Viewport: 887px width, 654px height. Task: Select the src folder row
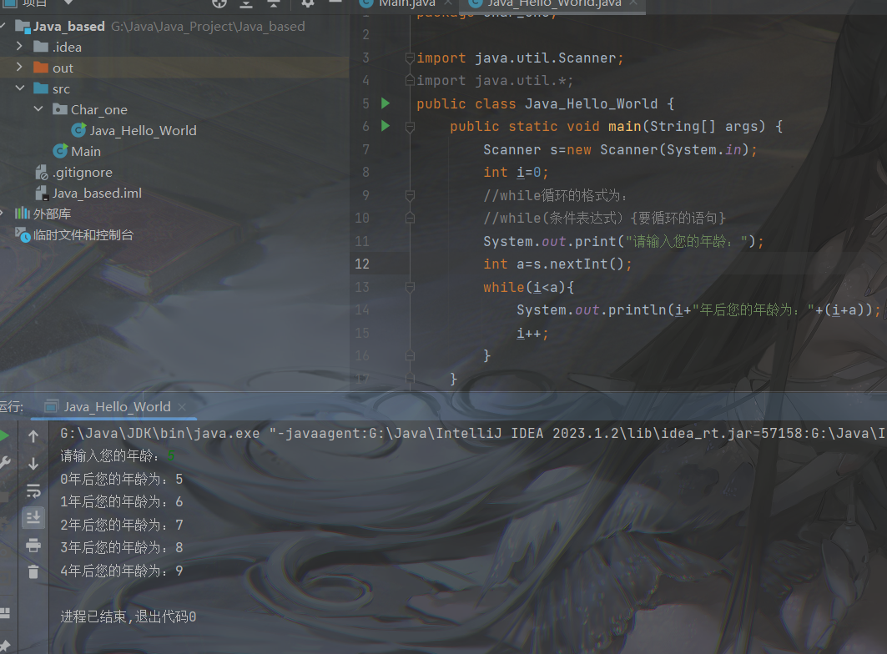click(174, 88)
